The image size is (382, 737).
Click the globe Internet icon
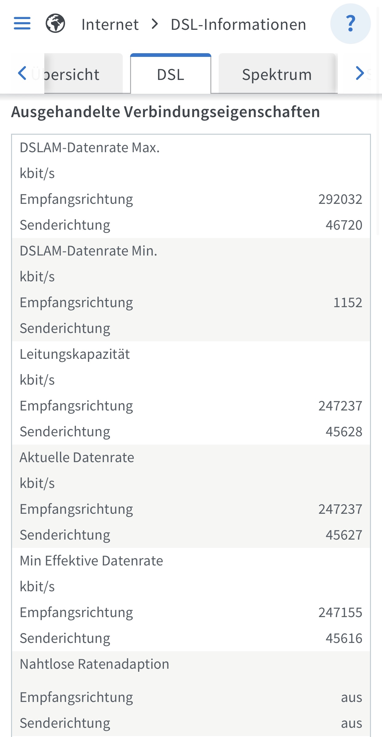(x=55, y=24)
